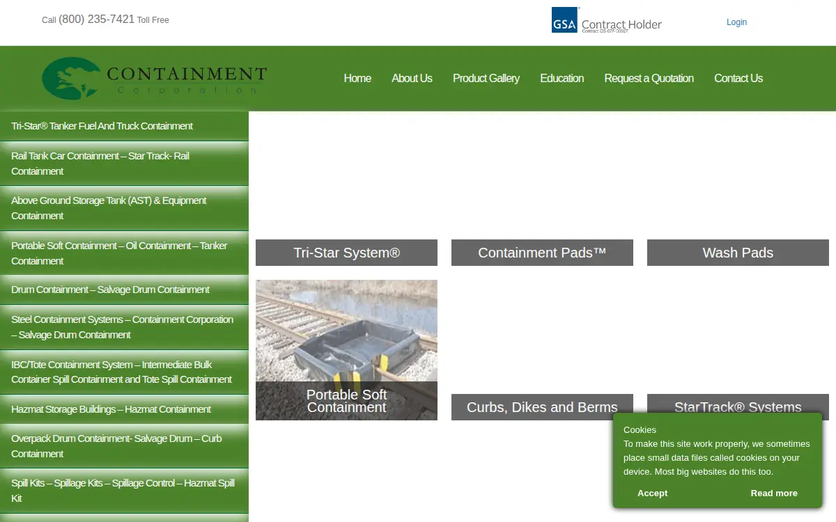836x522 pixels.
Task: Open IBC/Tote Containment System category
Action: pos(124,372)
